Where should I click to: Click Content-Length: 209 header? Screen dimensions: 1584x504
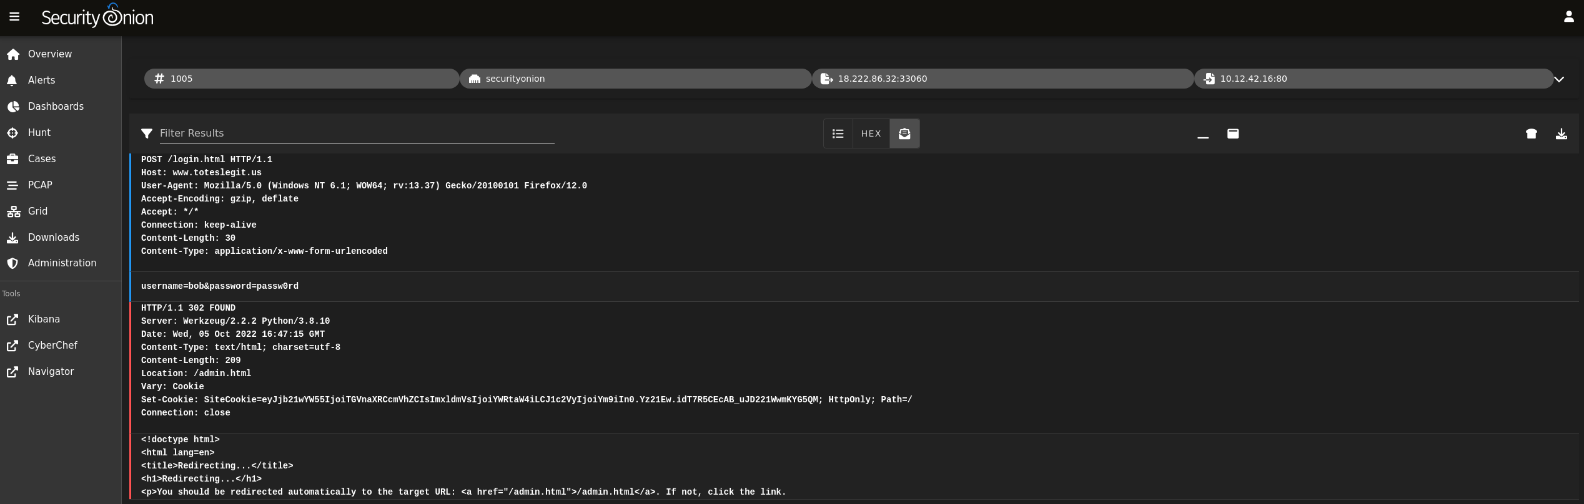(x=191, y=361)
